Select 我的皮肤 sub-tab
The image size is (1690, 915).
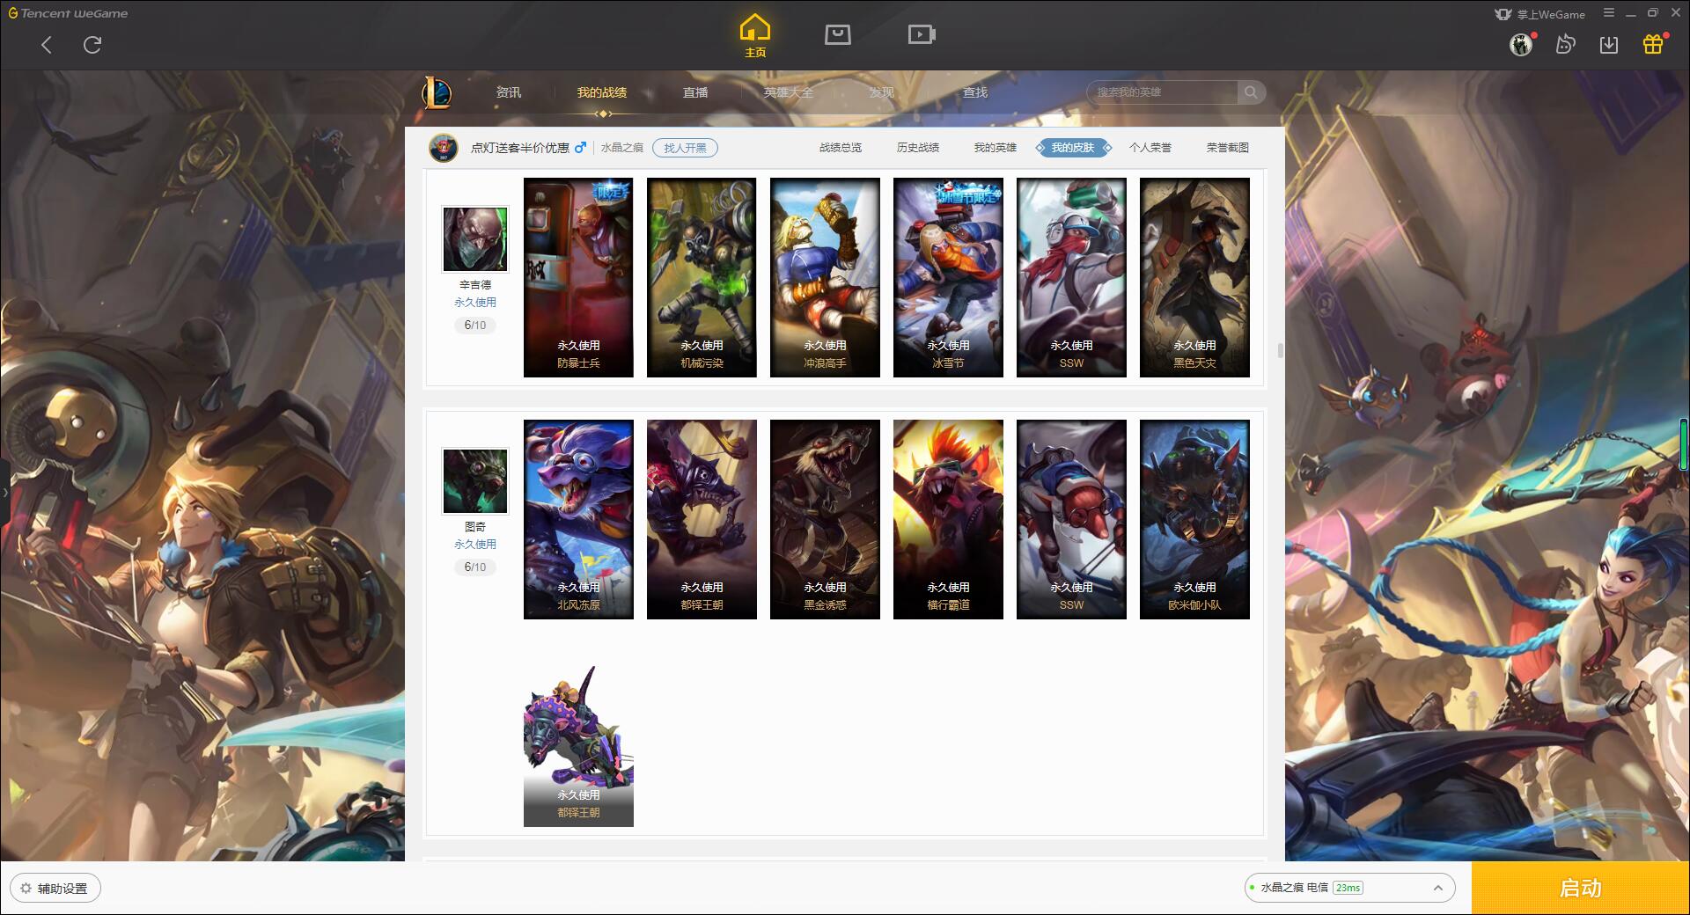coord(1073,148)
